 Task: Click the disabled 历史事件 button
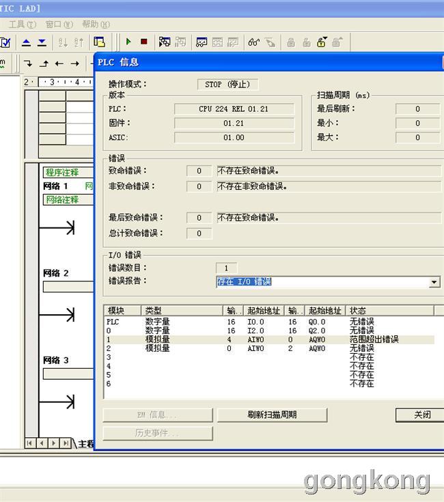point(158,433)
